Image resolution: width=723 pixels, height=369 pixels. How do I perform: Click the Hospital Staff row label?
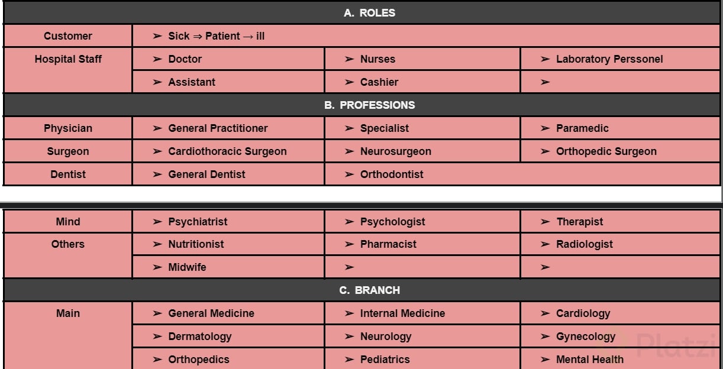[68, 59]
